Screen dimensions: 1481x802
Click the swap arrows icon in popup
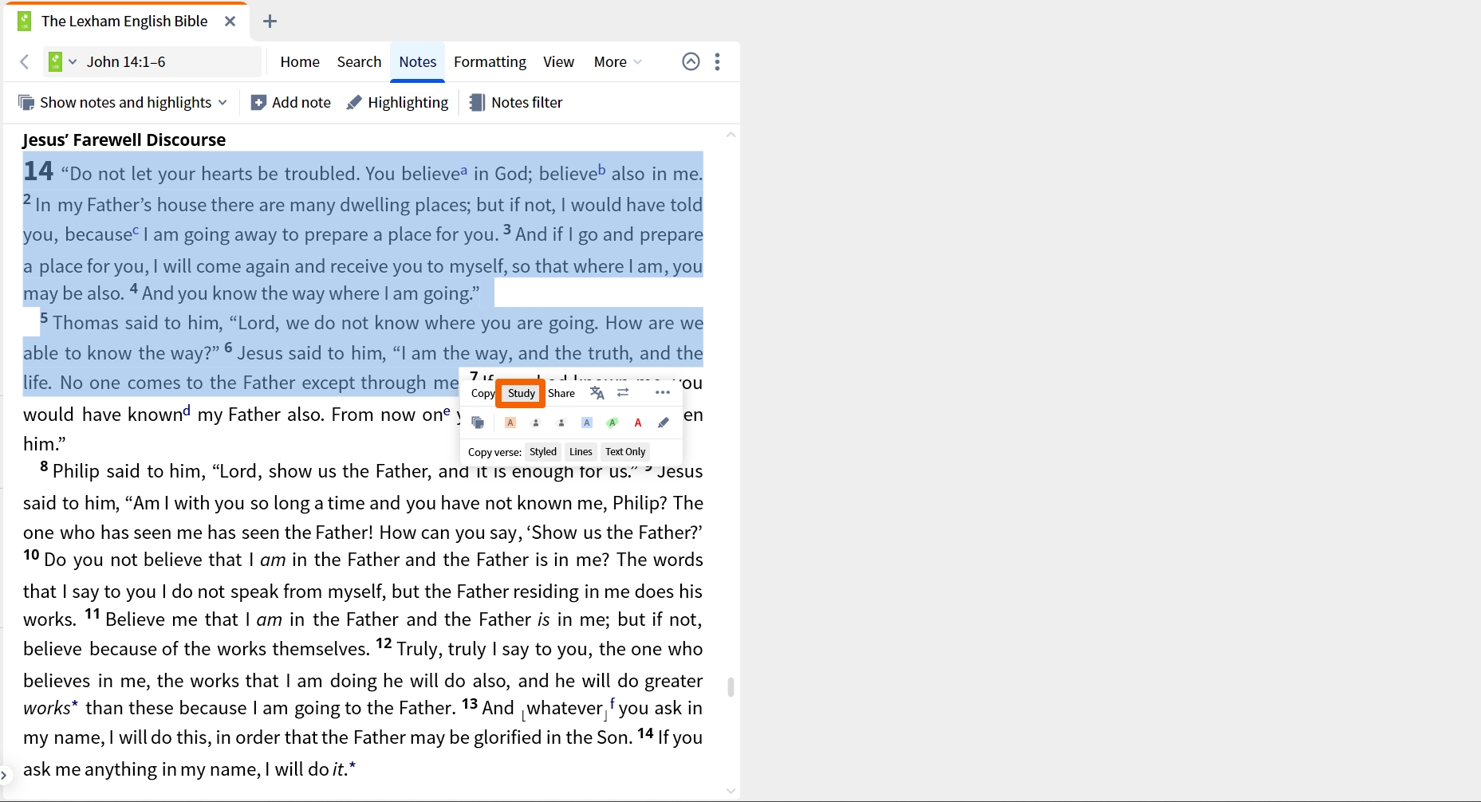tap(623, 392)
